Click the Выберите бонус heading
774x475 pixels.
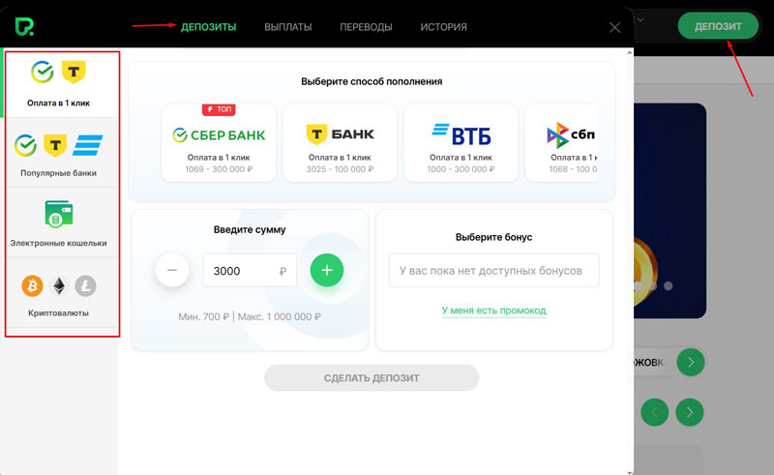pos(493,237)
